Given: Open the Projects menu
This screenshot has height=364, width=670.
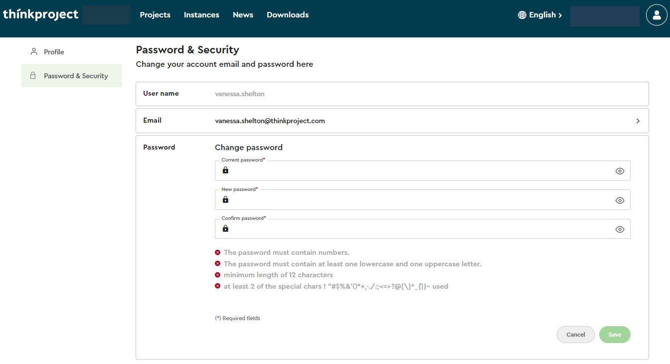Looking at the screenshot, I should click(x=155, y=15).
